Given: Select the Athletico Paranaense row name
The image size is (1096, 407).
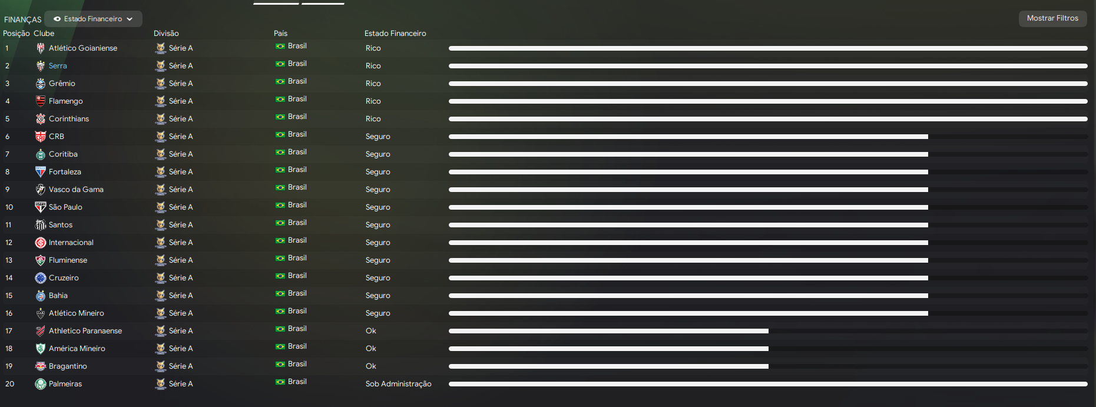Looking at the screenshot, I should (85, 331).
